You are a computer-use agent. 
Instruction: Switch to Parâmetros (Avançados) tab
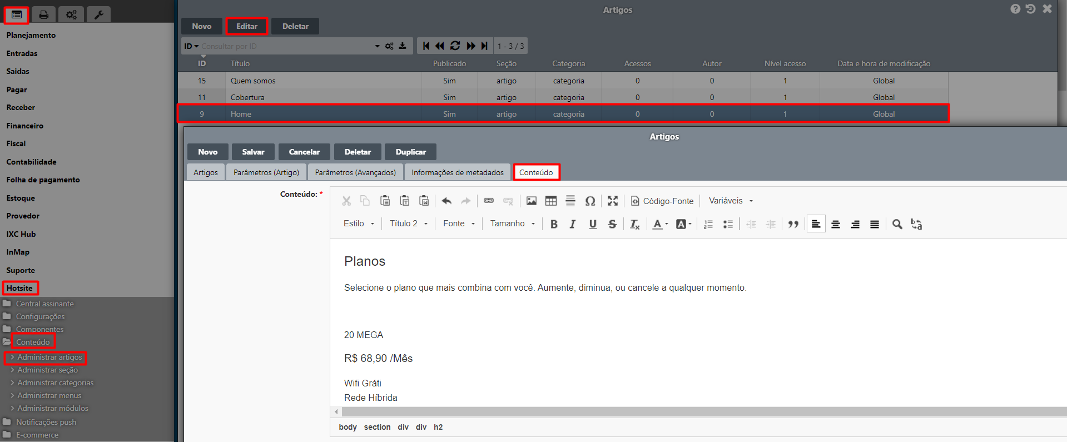(x=355, y=172)
